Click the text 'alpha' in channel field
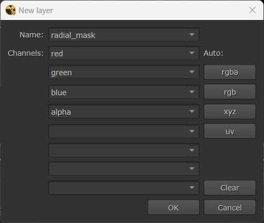The image size is (264, 223). tap(61, 112)
